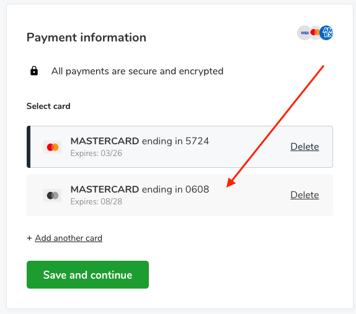
Task: Click grey Mastercard logo on card 0608
Action: pos(53,196)
